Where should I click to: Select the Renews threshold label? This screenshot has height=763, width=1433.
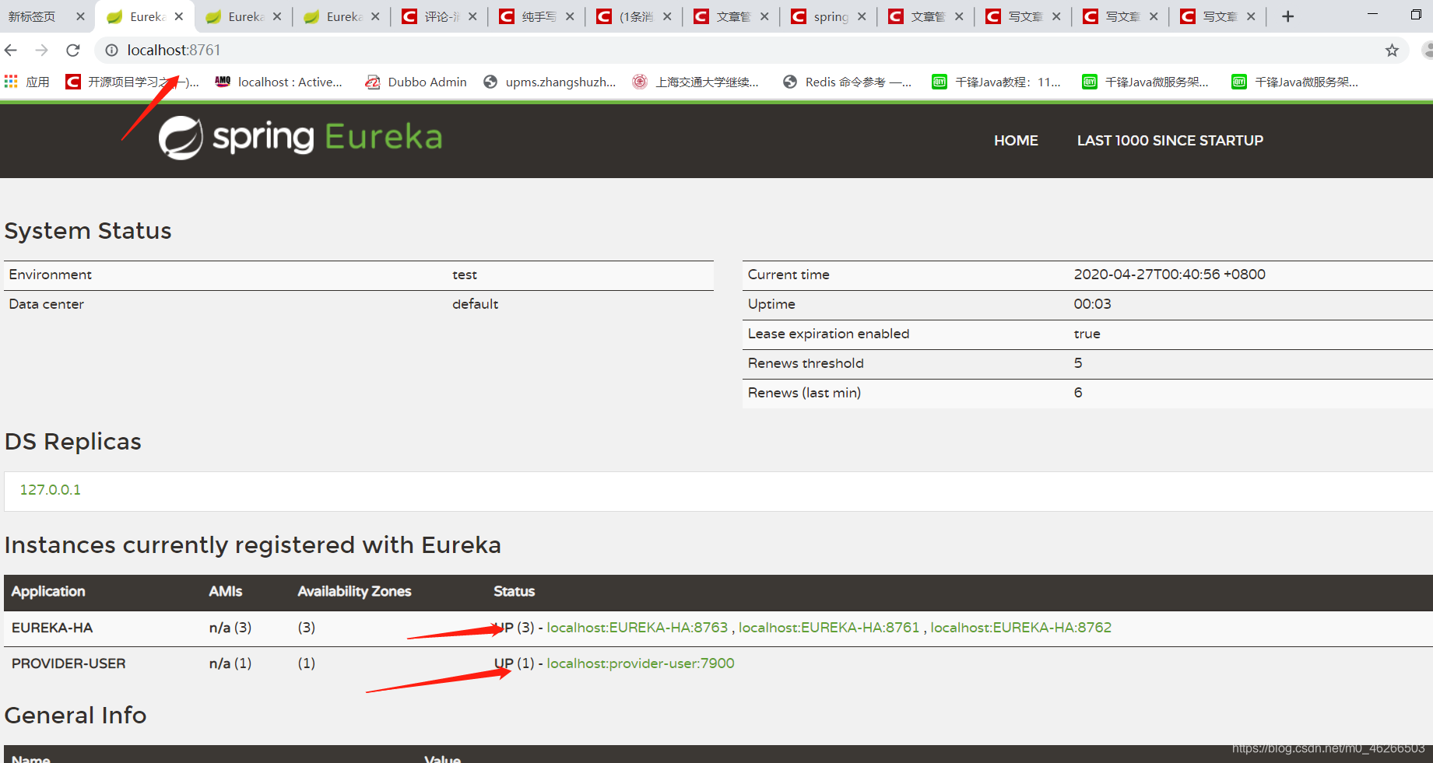(806, 363)
